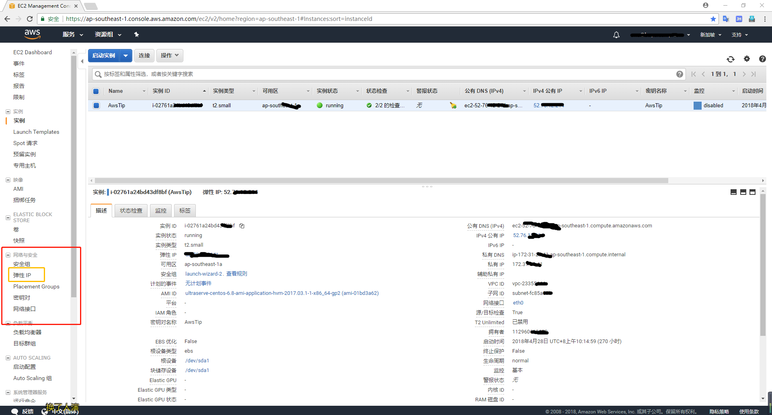Open the Chrome profile icon
Image resolution: width=772 pixels, height=415 pixels.
706,5
